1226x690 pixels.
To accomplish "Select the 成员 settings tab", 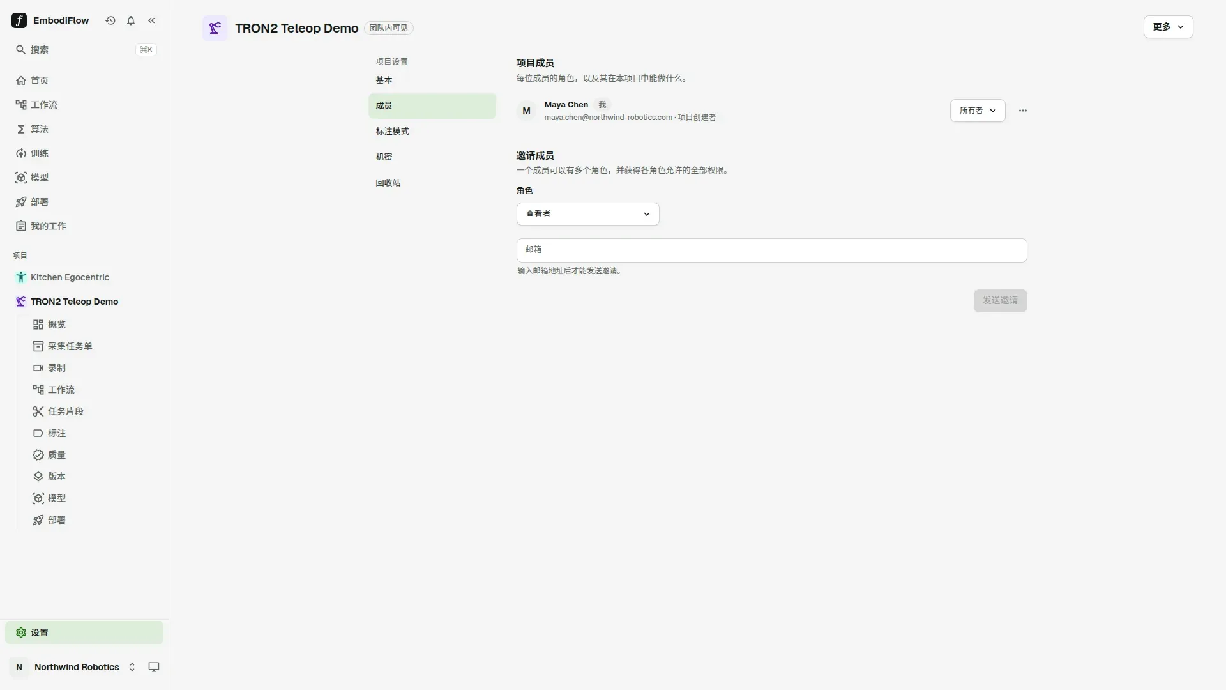I will 432,105.
